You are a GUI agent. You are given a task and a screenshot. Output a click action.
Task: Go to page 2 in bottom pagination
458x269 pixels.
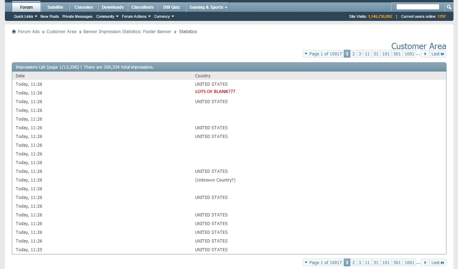pos(353,263)
